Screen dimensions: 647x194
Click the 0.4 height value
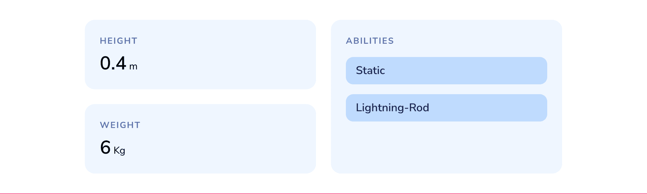pos(113,63)
